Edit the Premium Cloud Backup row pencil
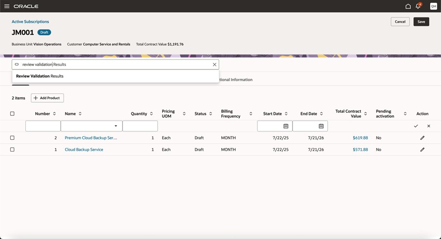The image size is (441, 239). click(422, 138)
